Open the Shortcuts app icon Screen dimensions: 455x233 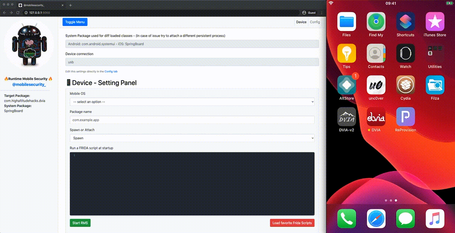click(x=405, y=22)
